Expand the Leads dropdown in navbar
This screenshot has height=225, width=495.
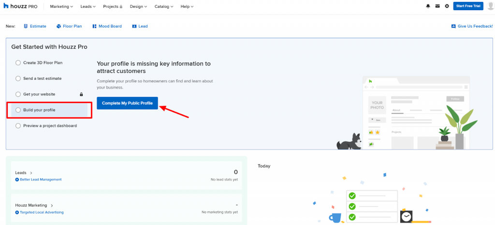pyautogui.click(x=87, y=6)
